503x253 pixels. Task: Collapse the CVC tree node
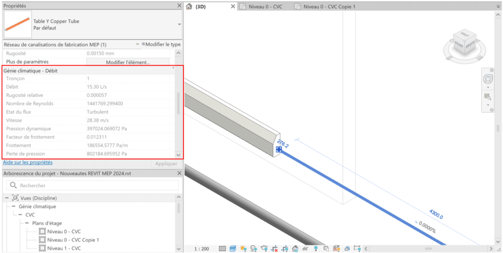(x=20, y=215)
